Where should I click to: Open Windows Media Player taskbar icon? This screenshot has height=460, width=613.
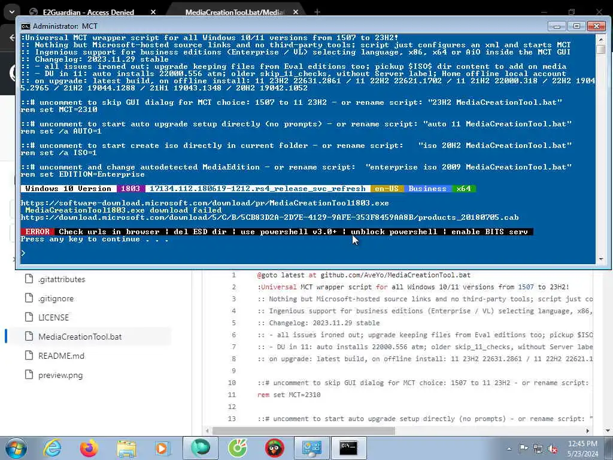coord(162,448)
